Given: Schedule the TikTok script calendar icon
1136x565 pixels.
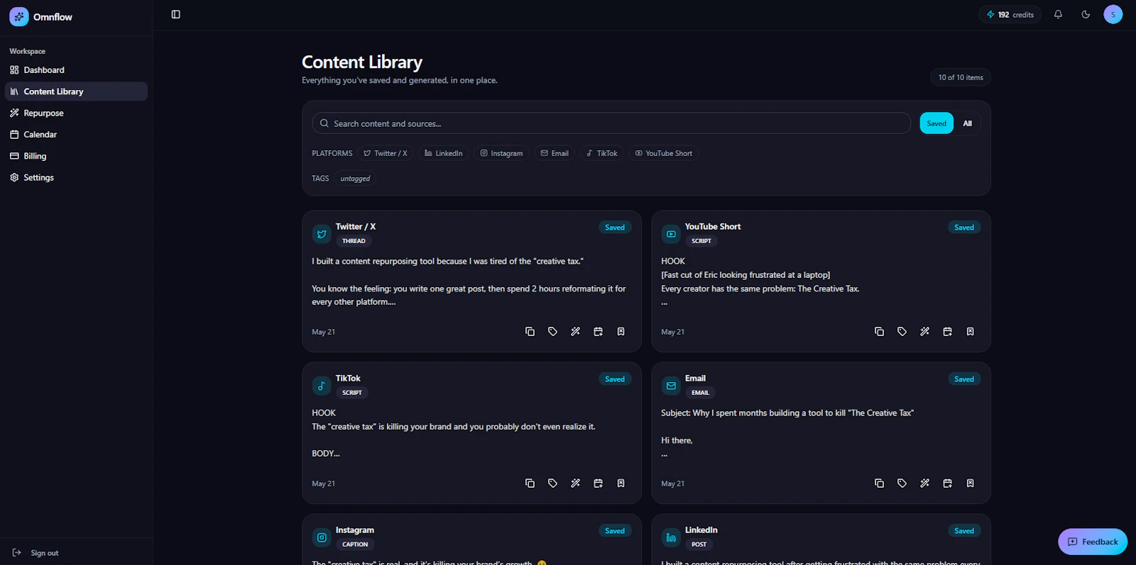Looking at the screenshot, I should pyautogui.click(x=598, y=483).
